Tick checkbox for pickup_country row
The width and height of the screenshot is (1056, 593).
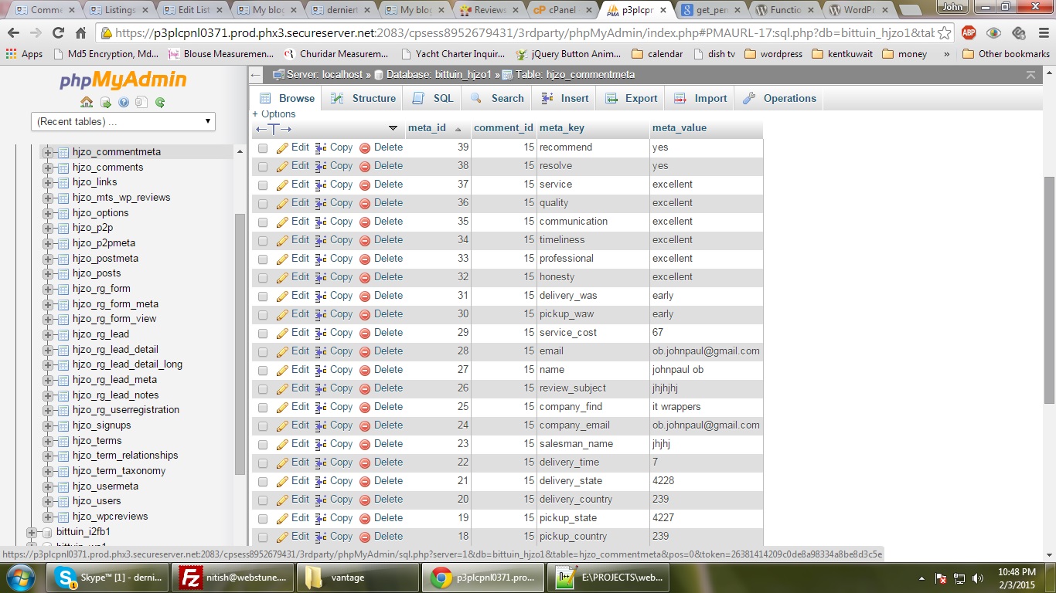(263, 537)
